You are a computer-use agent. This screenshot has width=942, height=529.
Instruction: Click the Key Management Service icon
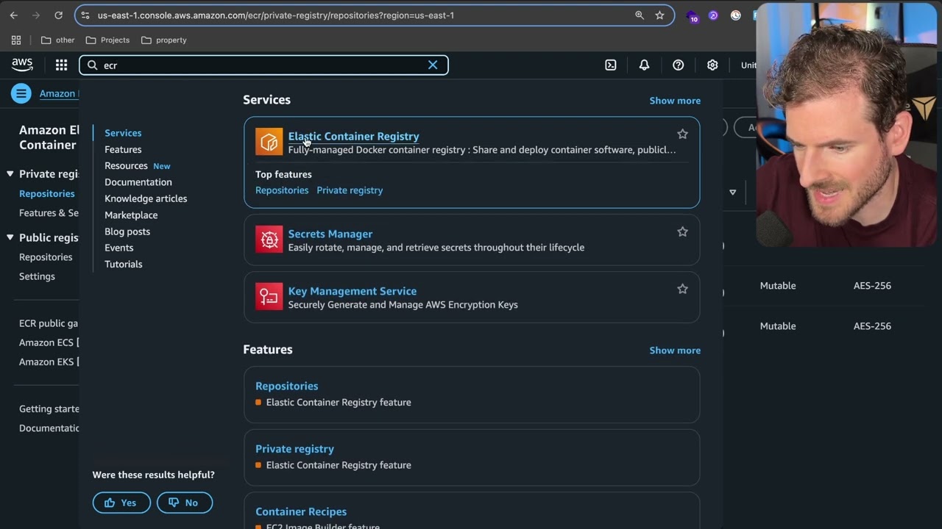point(269,297)
